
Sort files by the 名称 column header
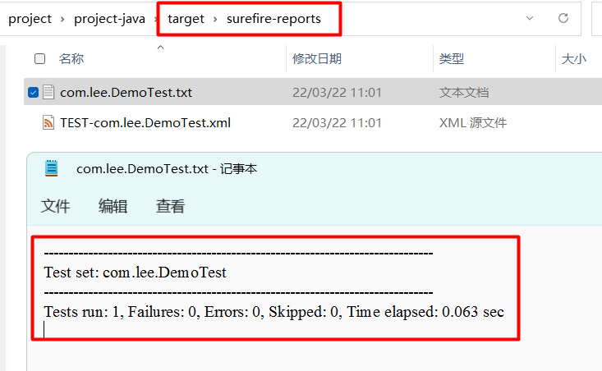pos(71,59)
